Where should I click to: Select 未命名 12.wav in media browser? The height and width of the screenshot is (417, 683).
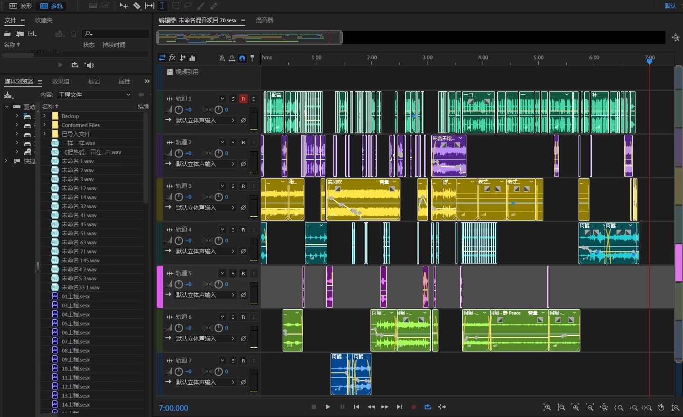(x=79, y=188)
